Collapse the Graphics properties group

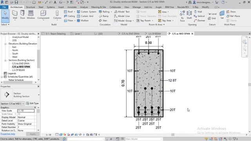click(35, 108)
